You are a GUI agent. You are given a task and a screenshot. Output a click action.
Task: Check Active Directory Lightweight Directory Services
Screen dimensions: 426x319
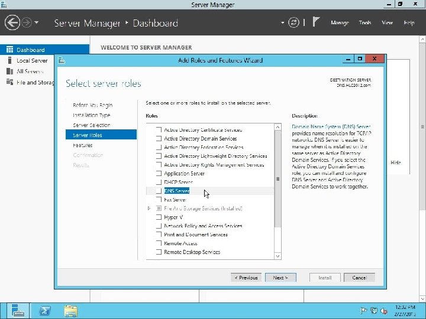coord(159,156)
